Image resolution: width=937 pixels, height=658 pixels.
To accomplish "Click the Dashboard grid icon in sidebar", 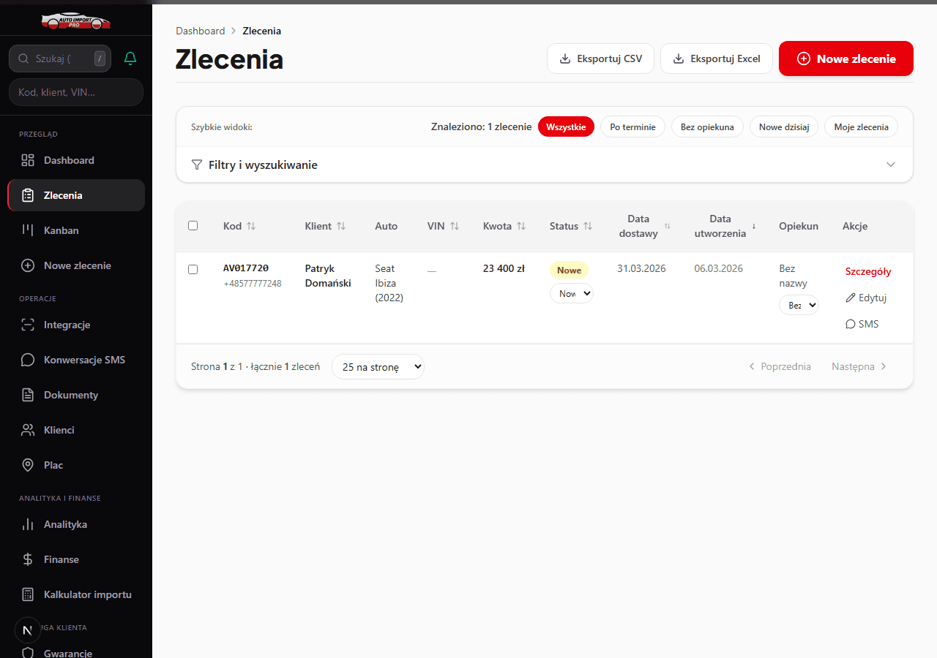I will (28, 160).
